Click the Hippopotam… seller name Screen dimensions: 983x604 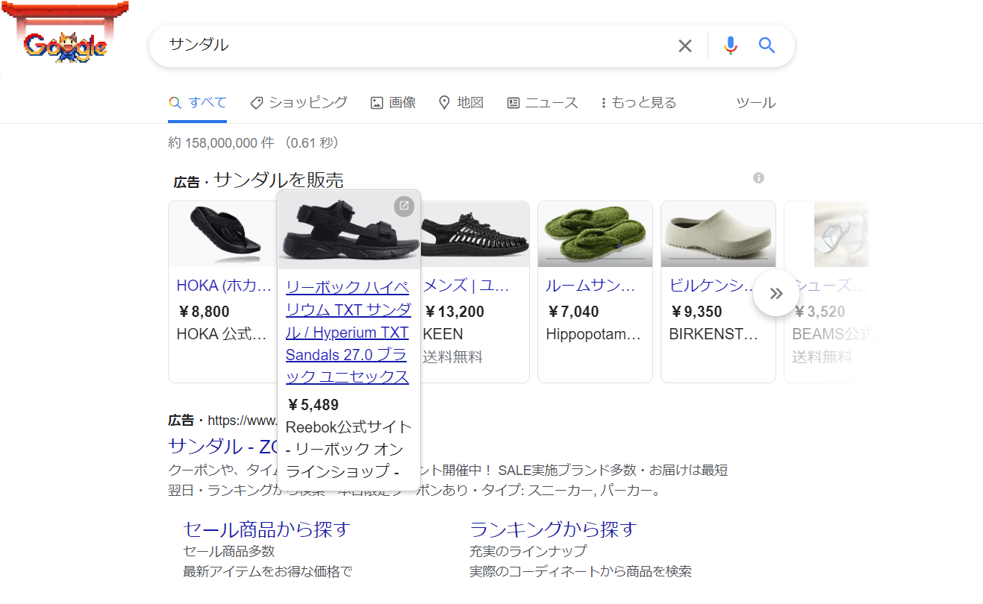[x=593, y=334]
